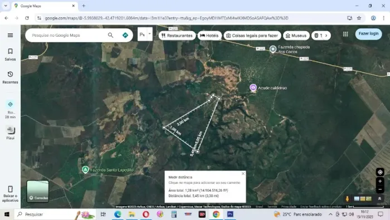This screenshot has width=390, height=220.
Task: Open the recent route Rio 28 min
Action: 10,110
